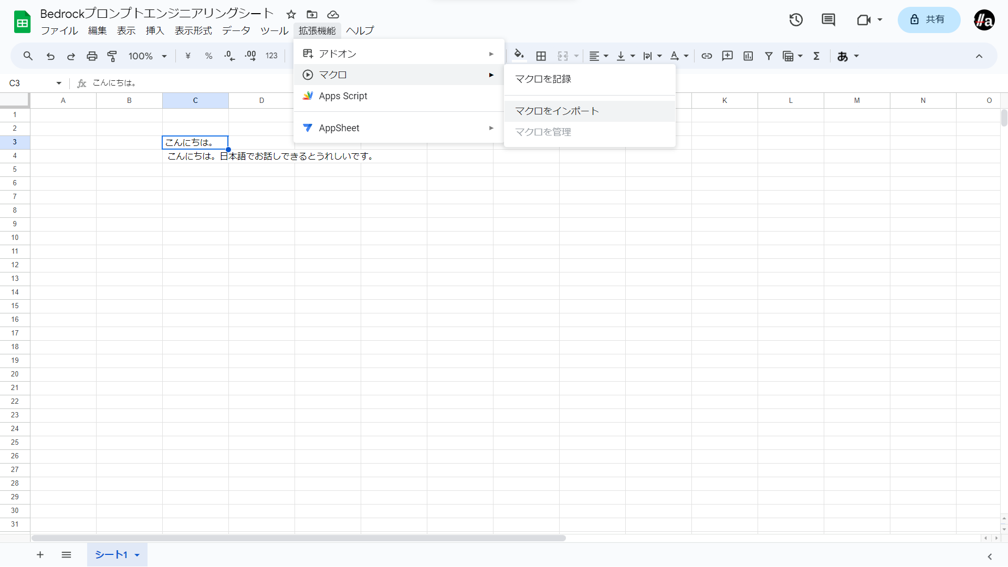This screenshot has width=1008, height=567.
Task: Expand the cell name box dropdown
Action: [x=59, y=83]
